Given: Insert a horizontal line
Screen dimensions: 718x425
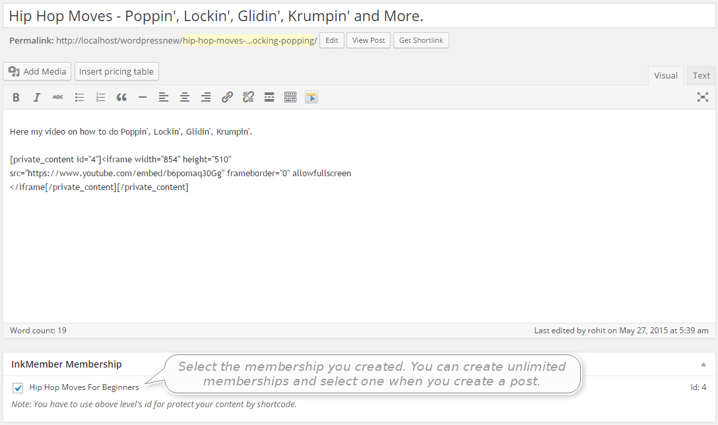Looking at the screenshot, I should [x=143, y=97].
